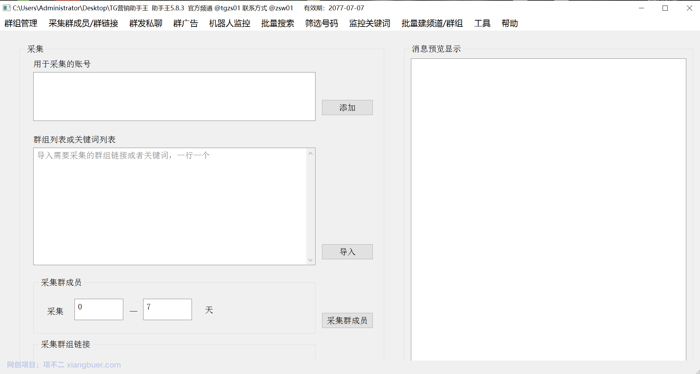Click the 导入 button
The height and width of the screenshot is (374, 700).
click(x=347, y=252)
